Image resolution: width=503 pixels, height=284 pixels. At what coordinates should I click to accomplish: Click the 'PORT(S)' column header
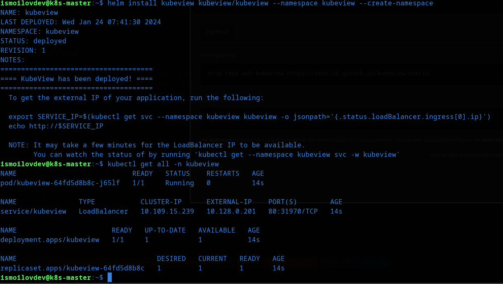coord(283,202)
